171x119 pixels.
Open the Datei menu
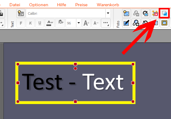tap(15, 5)
